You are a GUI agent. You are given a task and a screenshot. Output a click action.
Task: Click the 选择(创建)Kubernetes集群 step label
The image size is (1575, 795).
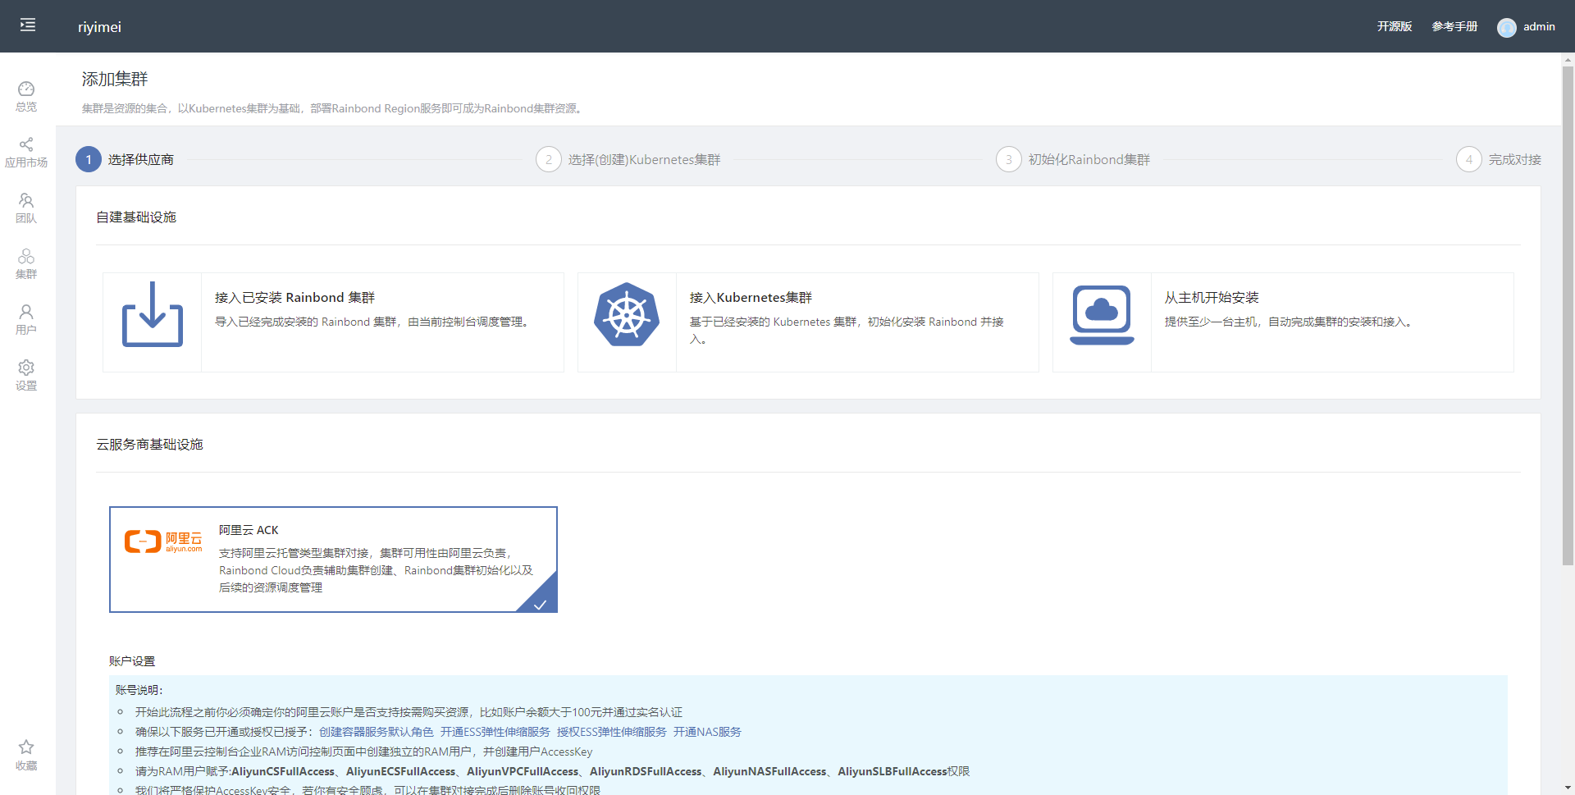point(645,159)
